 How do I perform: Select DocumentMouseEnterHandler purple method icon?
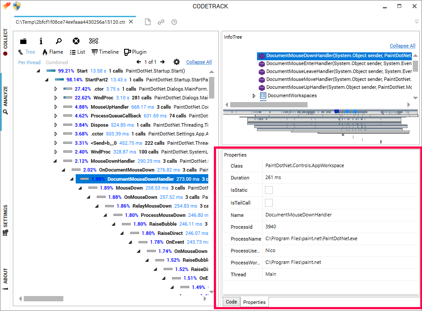click(x=261, y=64)
